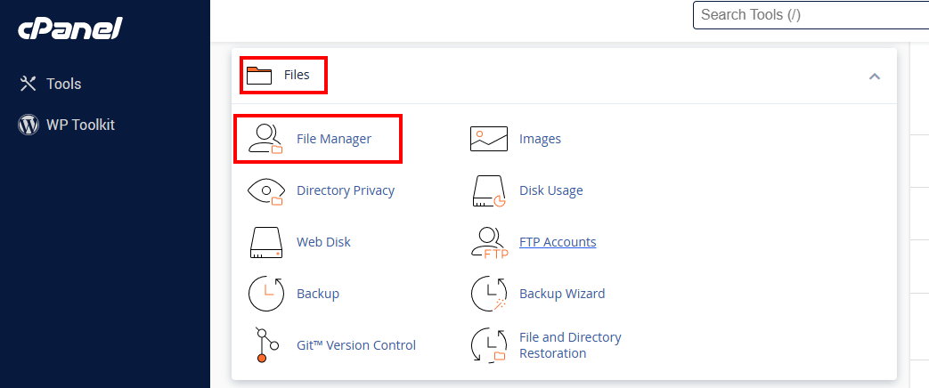Open the Backup link

[x=318, y=294]
